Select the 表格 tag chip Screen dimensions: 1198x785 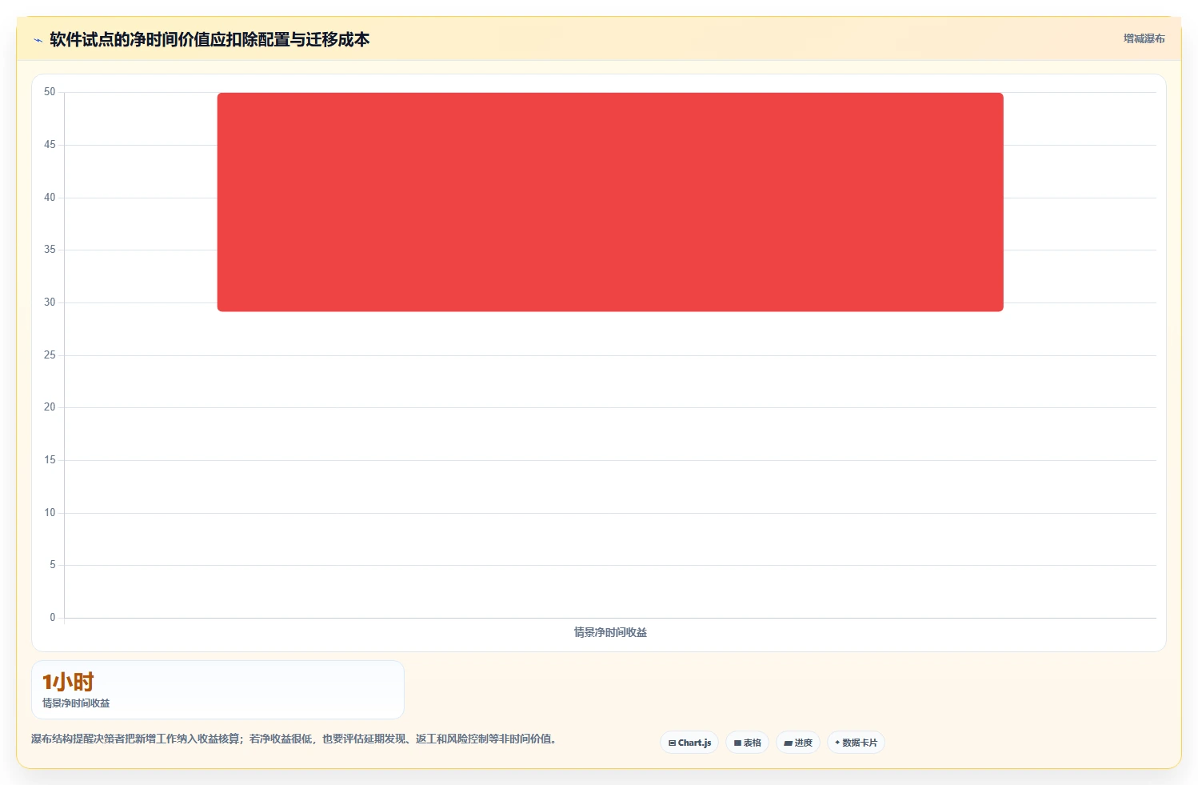pyautogui.click(x=747, y=743)
